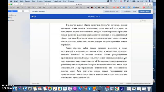This screenshot has width=164, height=92.
Task: Go forward with Safari forward arrow
Action: (17, 4)
